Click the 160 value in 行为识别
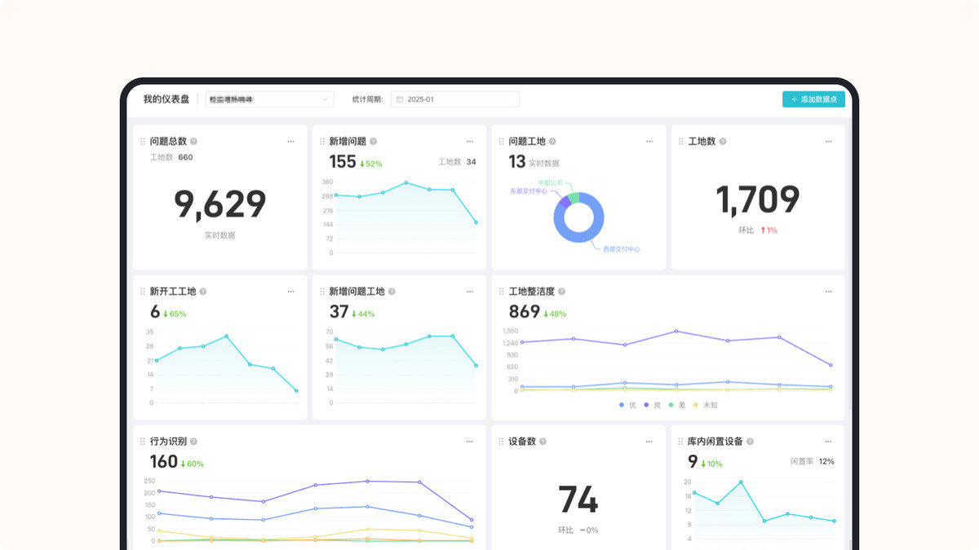The image size is (979, 550). coord(164,462)
